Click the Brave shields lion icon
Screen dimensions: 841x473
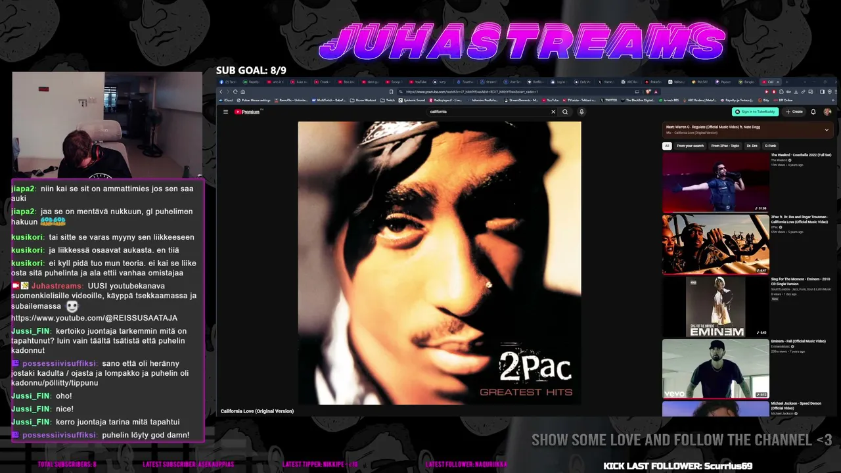[648, 92]
